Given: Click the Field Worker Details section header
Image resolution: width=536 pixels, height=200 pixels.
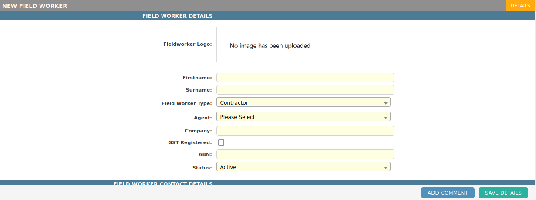Looking at the screenshot, I should (x=177, y=16).
